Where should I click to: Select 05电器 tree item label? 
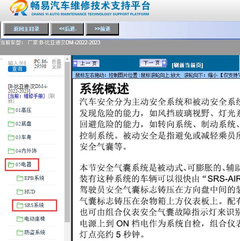23,164
